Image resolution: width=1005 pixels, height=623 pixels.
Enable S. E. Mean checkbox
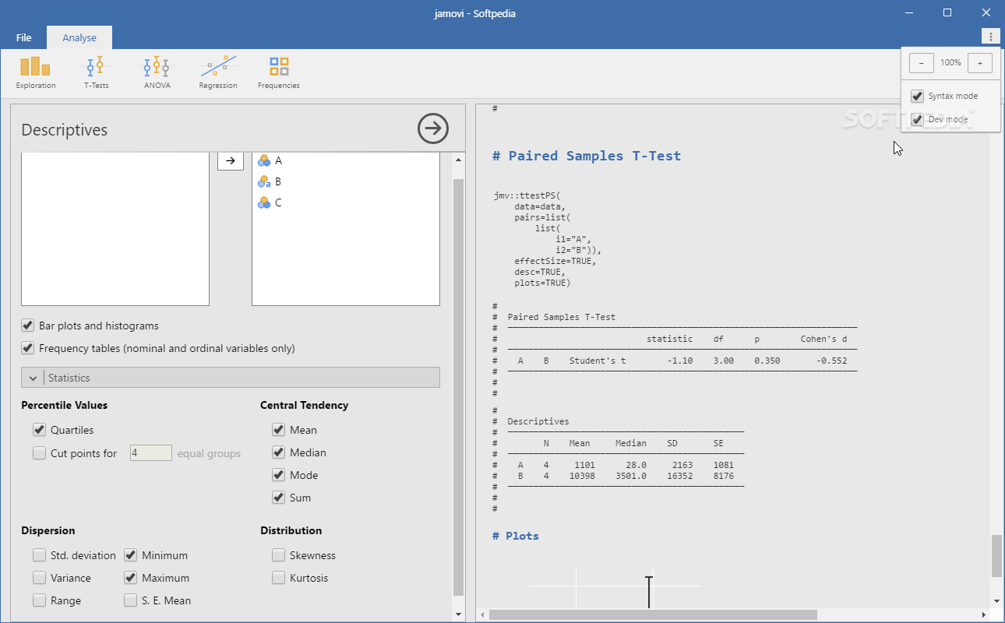131,600
